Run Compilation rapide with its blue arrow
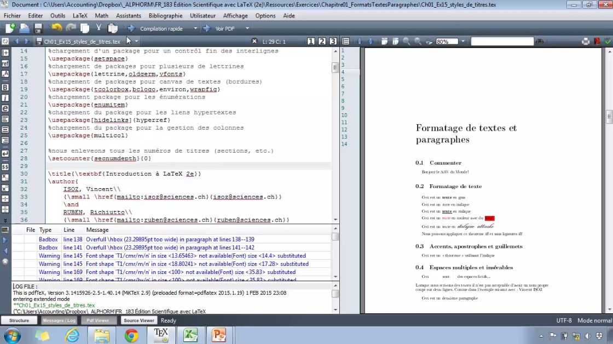Screen dimensions: 613x344 131,28
